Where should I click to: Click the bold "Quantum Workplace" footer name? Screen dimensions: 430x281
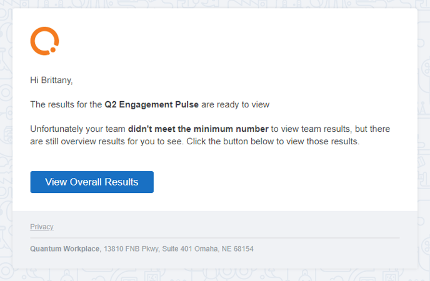65,249
